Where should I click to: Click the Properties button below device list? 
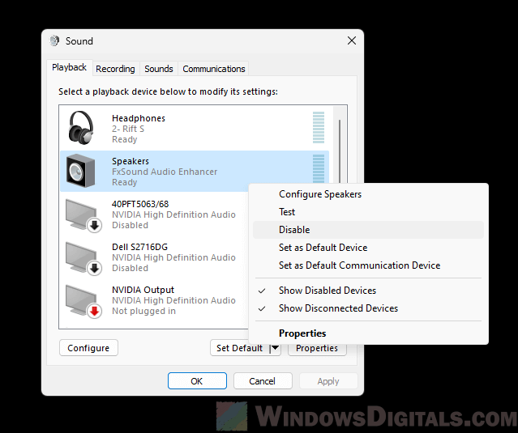coord(317,349)
